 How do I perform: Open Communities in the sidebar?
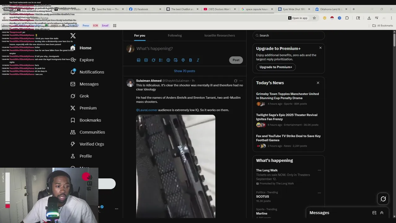click(x=88, y=132)
